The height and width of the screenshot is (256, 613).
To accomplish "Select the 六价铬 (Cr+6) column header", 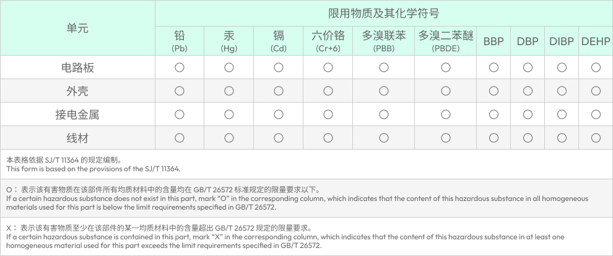I will click(x=328, y=41).
